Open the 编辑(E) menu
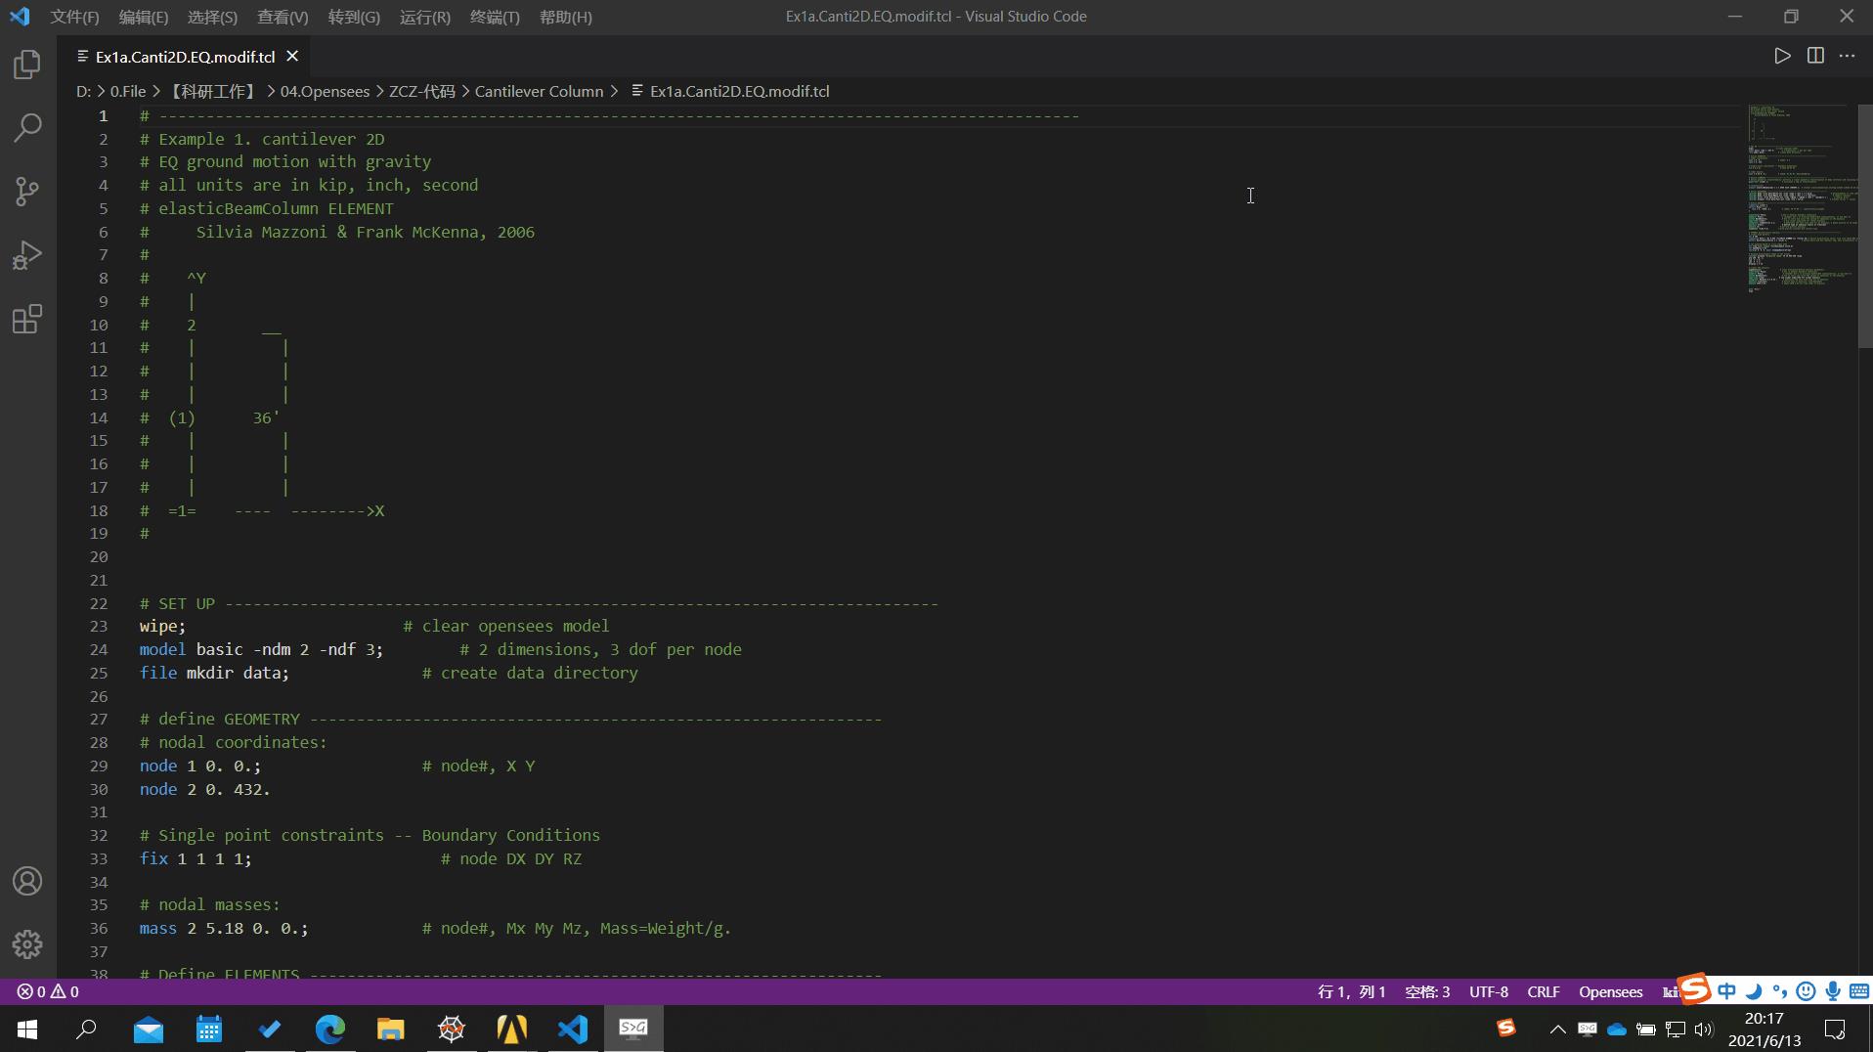 tap(144, 17)
